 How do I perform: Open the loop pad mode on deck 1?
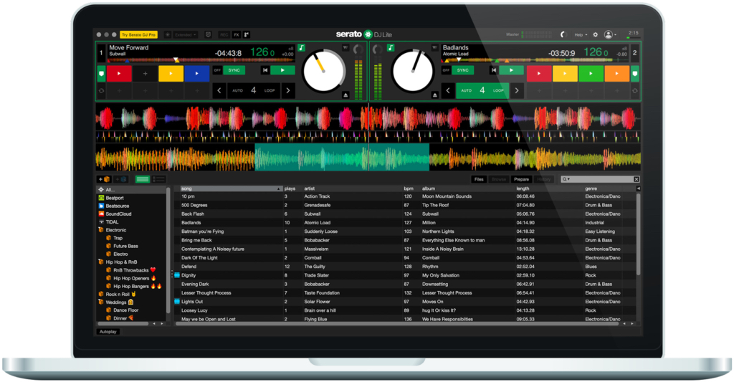click(x=101, y=91)
